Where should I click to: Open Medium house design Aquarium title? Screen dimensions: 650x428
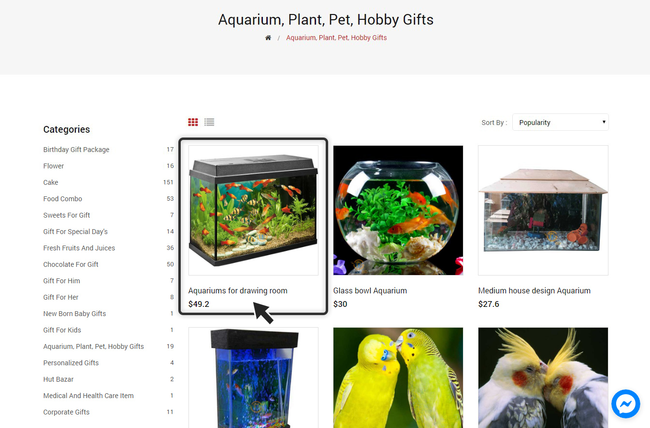534,290
